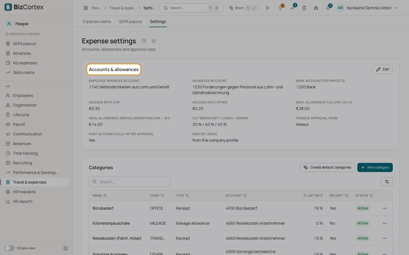Image resolution: width=409 pixels, height=255 pixels.
Task: Sort the table by VAT rate column
Action: pos(313,195)
